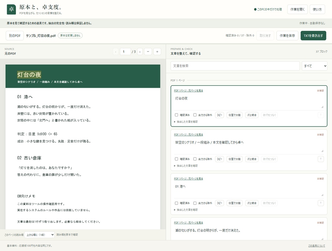This screenshot has height=251, width=332.
Task: Expand 抽出した文章を確認 under 01 港へ block
Action: pyautogui.click(x=186, y=210)
